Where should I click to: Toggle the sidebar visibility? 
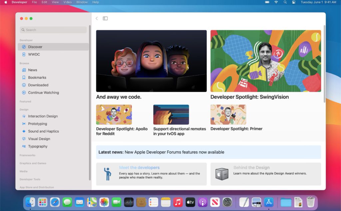105,19
